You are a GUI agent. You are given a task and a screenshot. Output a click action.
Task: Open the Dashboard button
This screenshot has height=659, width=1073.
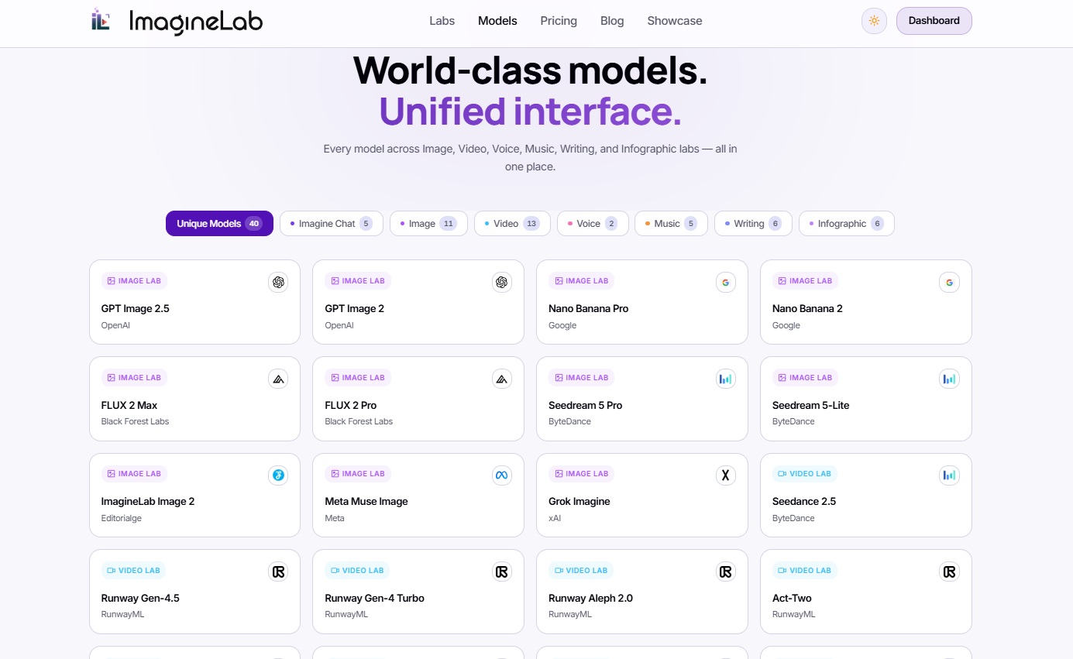[x=934, y=21]
